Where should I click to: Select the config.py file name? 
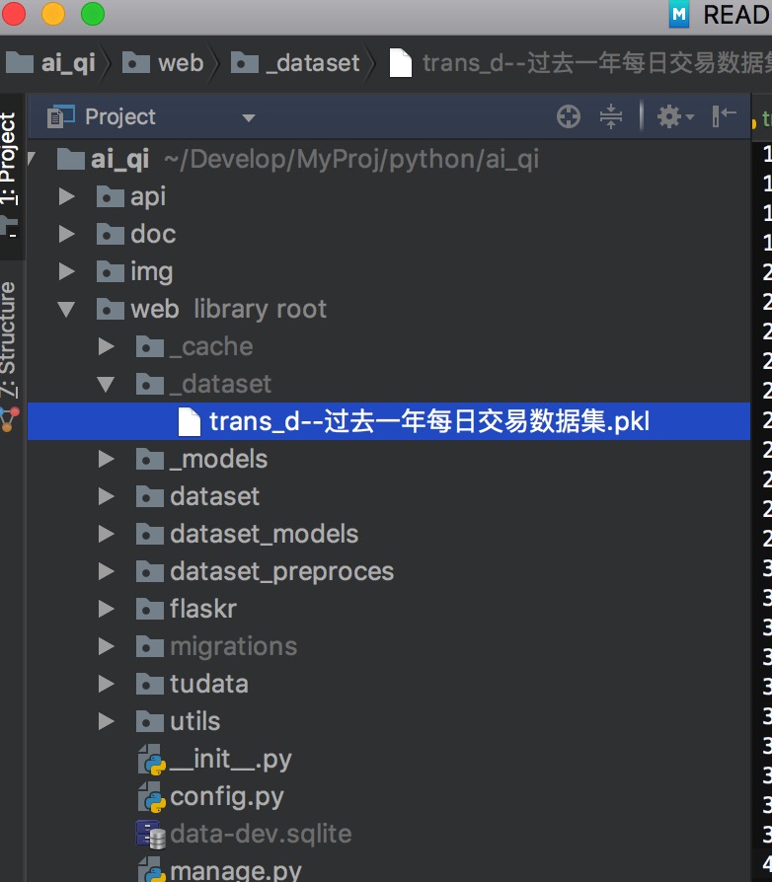pyautogui.click(x=227, y=797)
